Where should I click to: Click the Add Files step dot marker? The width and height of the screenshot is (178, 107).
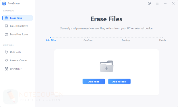coord(50,37)
